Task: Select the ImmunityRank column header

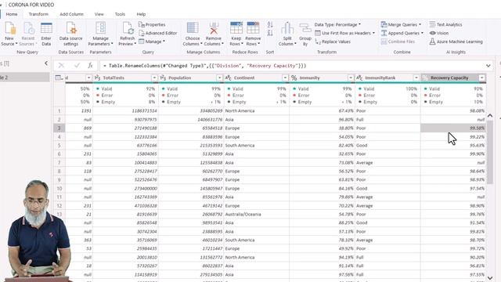Action: coord(380,78)
